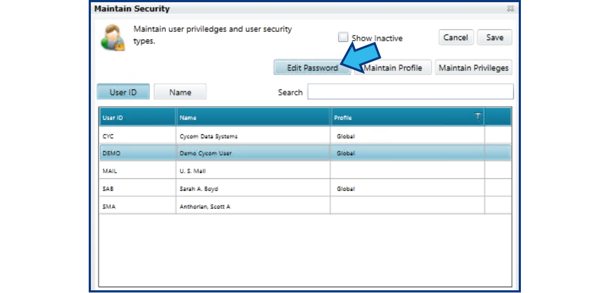The height and width of the screenshot is (293, 608).
Task: Select the MAIL user ID cell
Action: (x=137, y=171)
